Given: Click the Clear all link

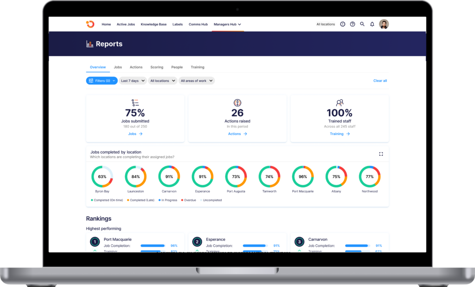Looking at the screenshot, I should pyautogui.click(x=380, y=81).
